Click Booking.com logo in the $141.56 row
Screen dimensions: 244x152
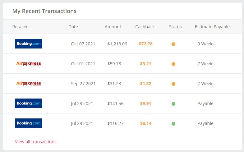tap(29, 104)
